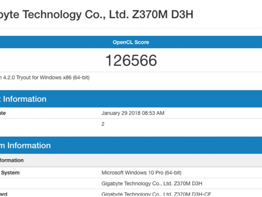262x197 pixels.
Task: Click the OpenCL Score header bar
Action: point(131,42)
